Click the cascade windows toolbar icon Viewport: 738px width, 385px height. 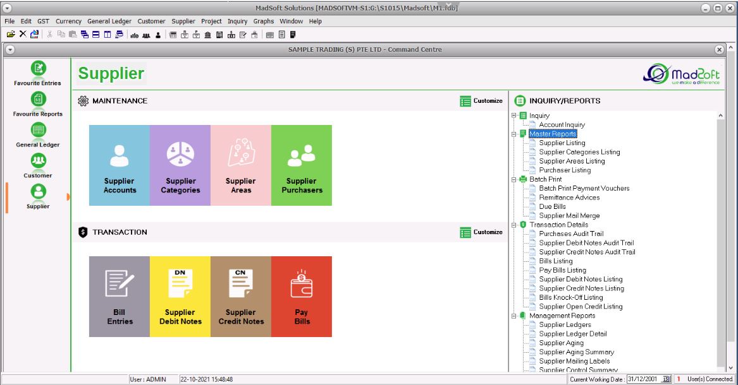(85, 34)
